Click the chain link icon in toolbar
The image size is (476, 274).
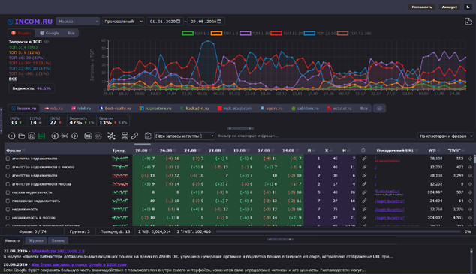point(135,136)
